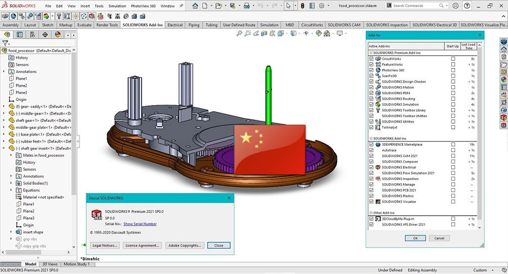Uncheck the SOLIDWORKS Simulation active checkbox

click(371, 105)
